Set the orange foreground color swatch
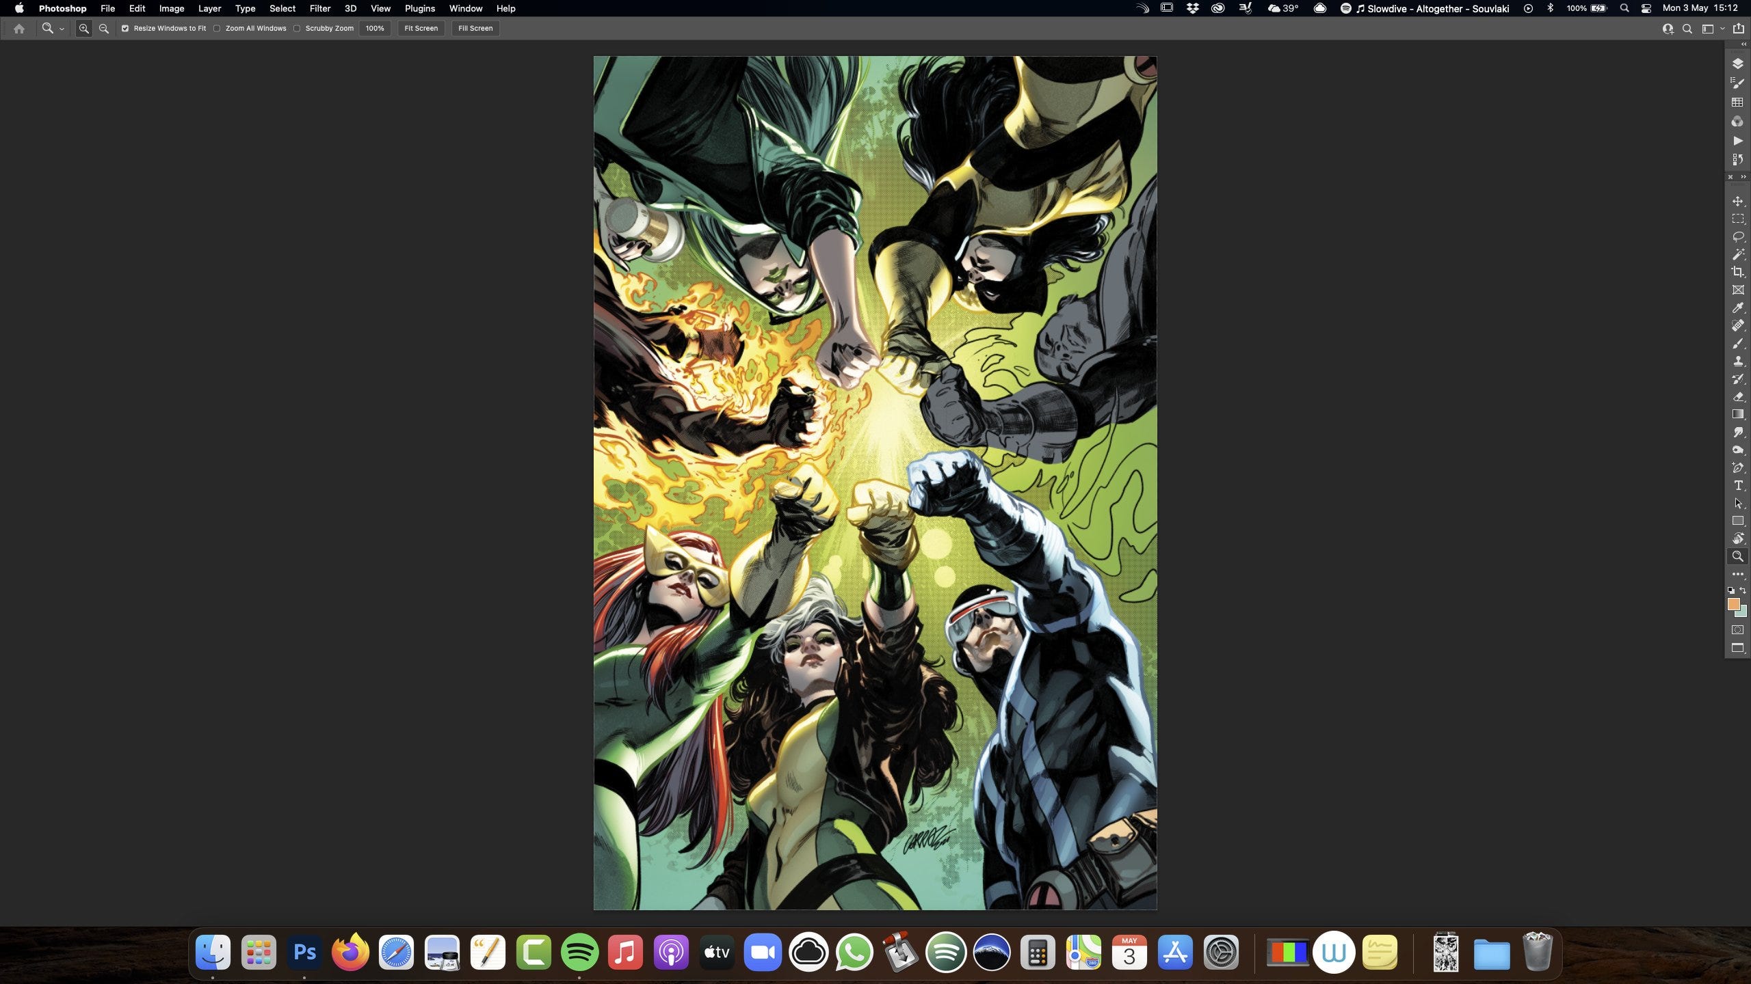Screen dimensions: 1751x984 click(x=1733, y=604)
